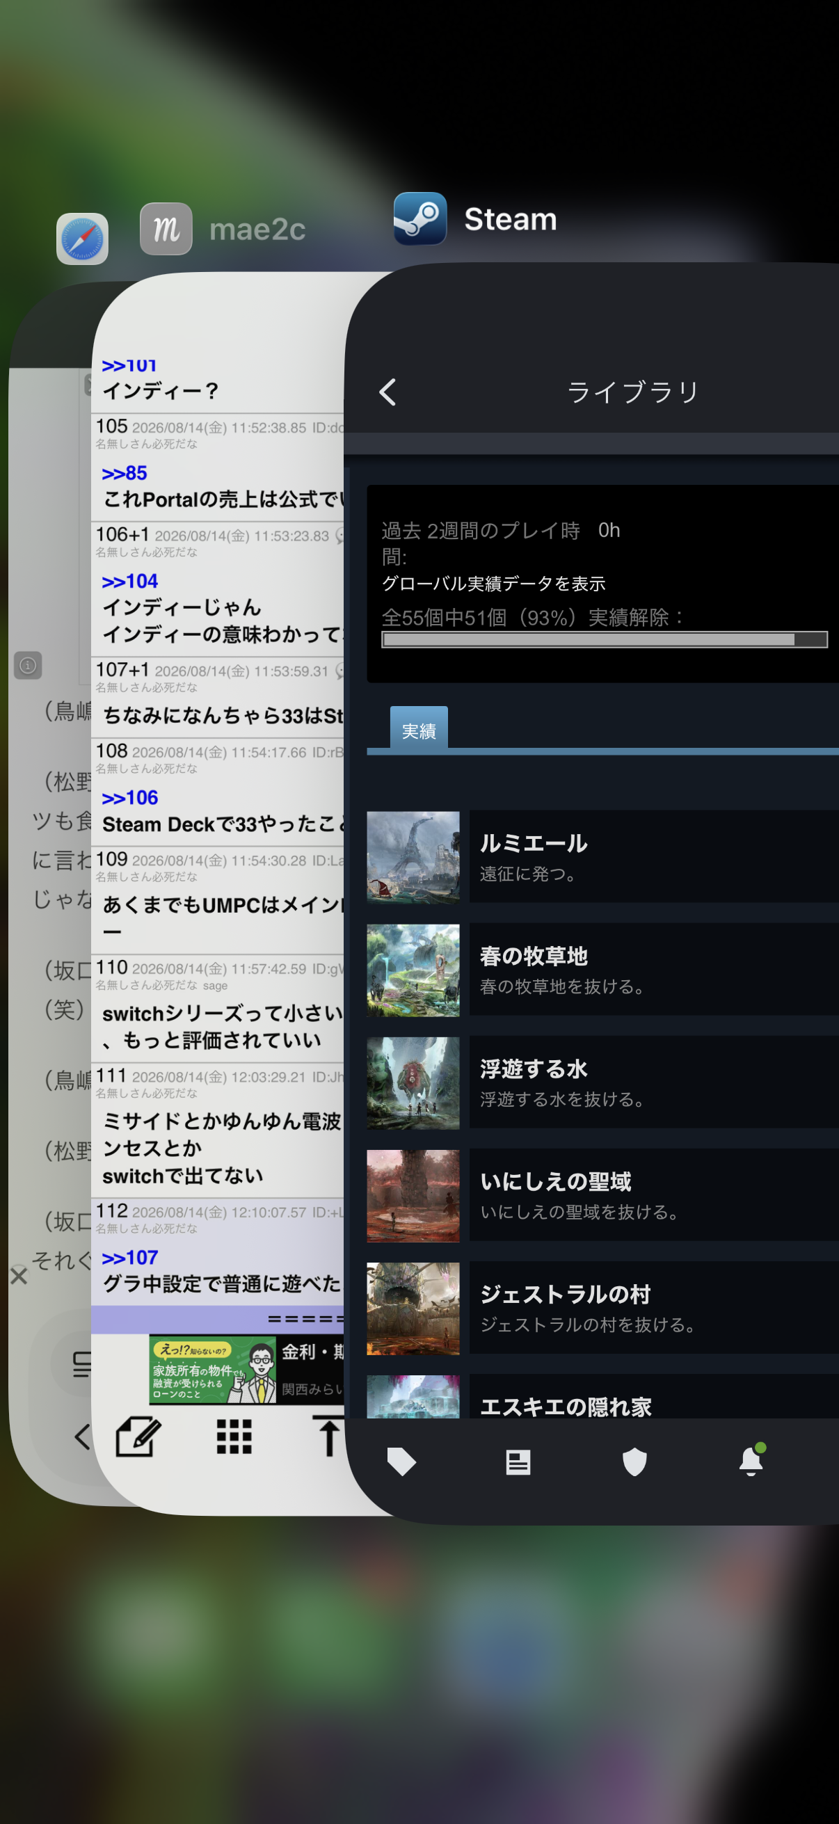
Task: Tap the jump-to-top arrow in mae2c
Action: click(x=328, y=1437)
